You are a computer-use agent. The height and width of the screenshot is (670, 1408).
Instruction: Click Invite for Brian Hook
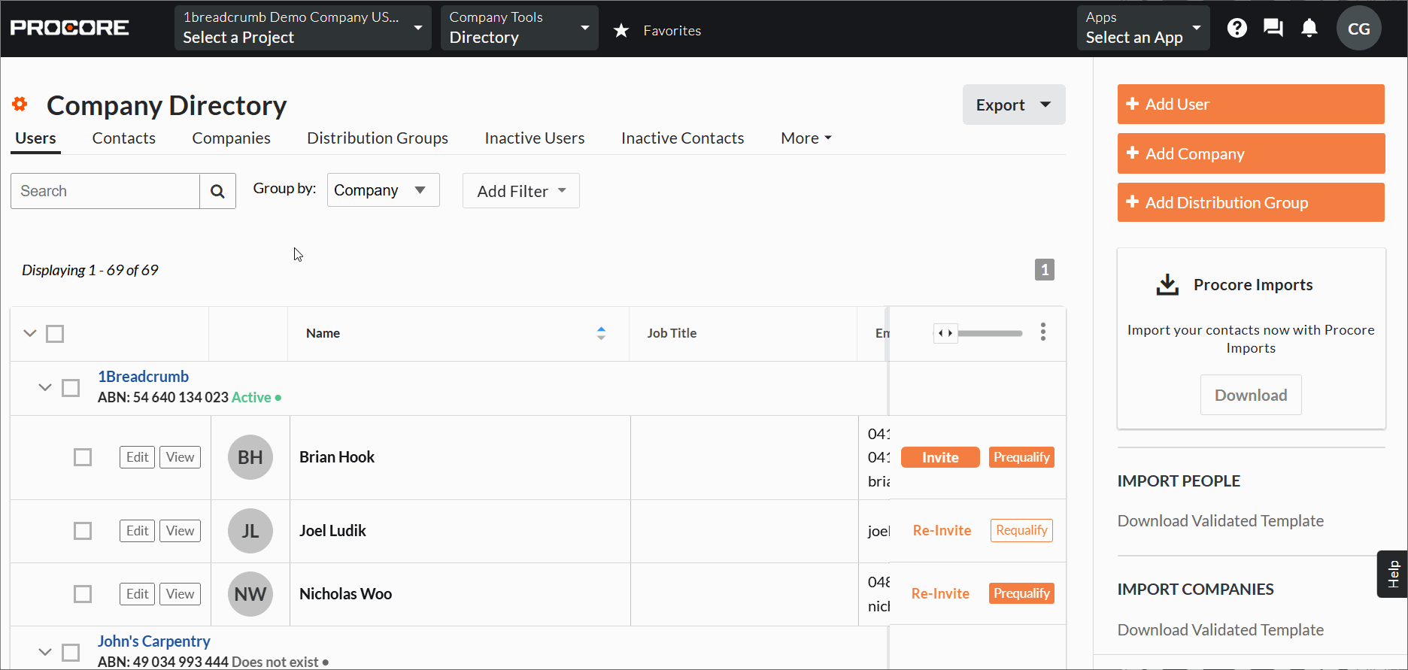[x=939, y=457]
